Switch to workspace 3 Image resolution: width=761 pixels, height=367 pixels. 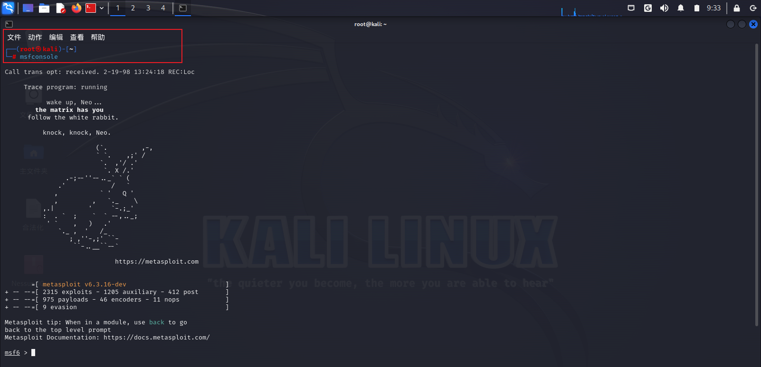tap(148, 8)
